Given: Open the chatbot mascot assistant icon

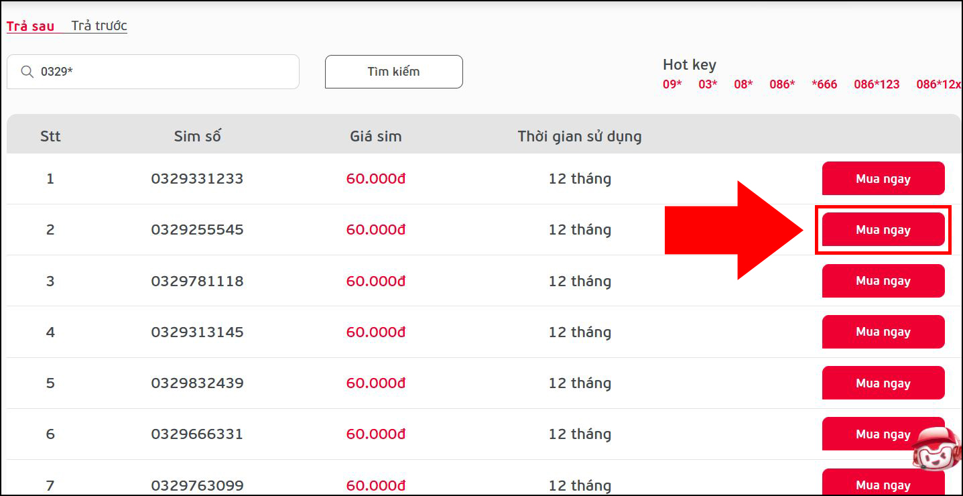Looking at the screenshot, I should pyautogui.click(x=936, y=448).
